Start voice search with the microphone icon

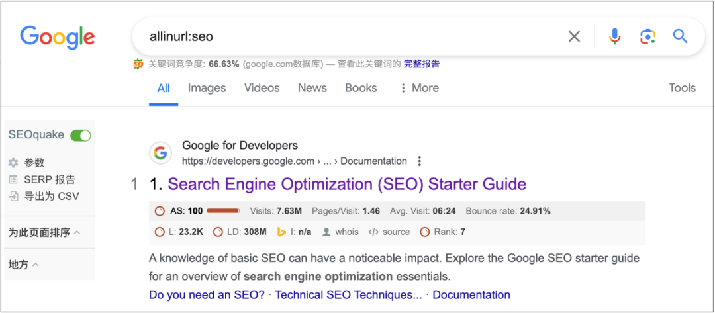[x=614, y=36]
